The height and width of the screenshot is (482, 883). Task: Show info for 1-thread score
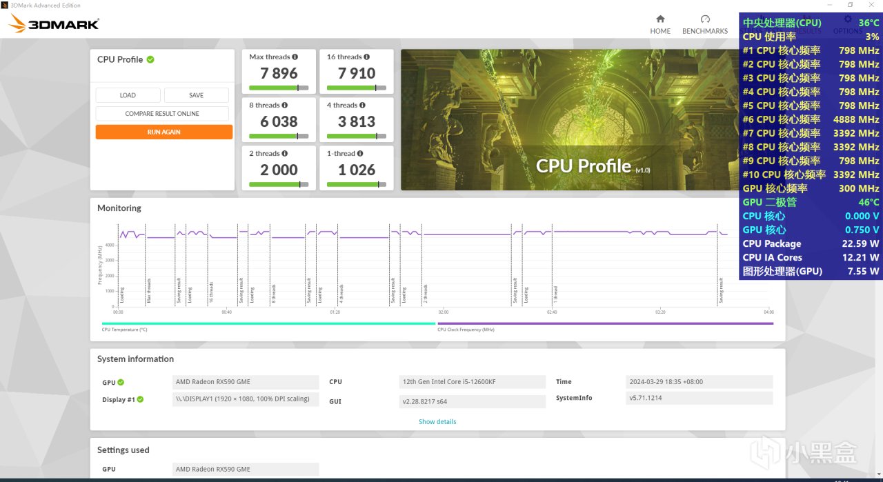[360, 154]
